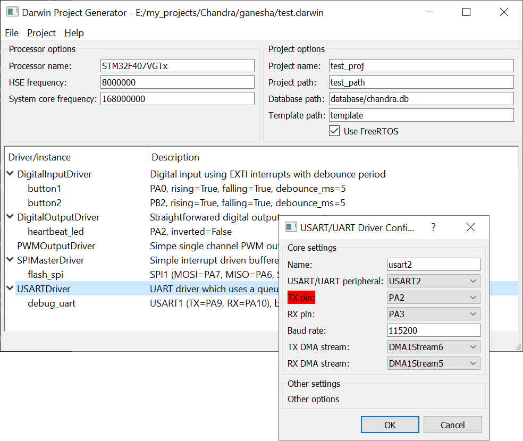Screen dimensions: 523x441
Task: Click the Darwin app icon in title bar
Action: coord(13,12)
